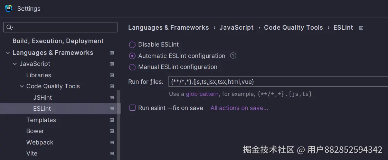Collapse the JavaScript tree node
This screenshot has height=160, width=388.
click(x=15, y=64)
